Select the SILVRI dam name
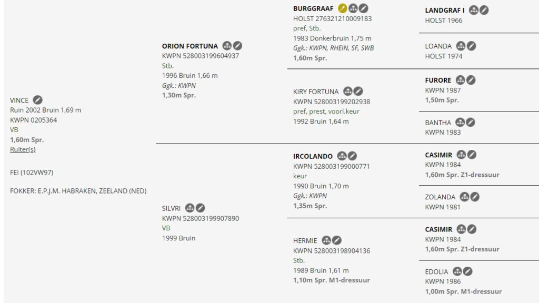Screen dimensions: 539x303 171,208
